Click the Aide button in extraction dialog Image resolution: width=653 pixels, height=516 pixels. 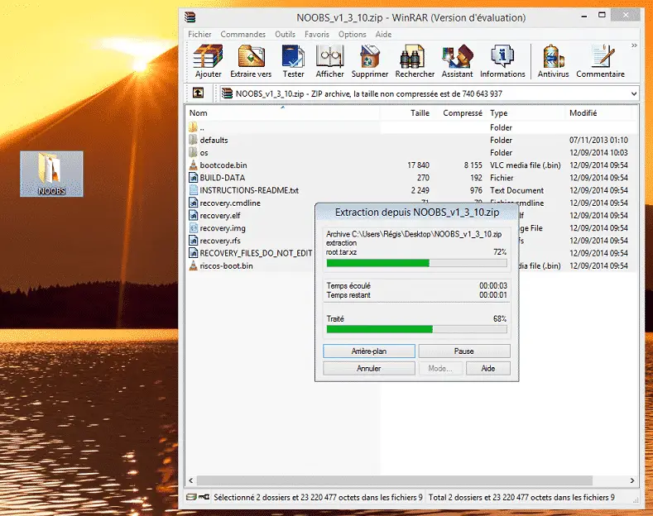tap(488, 368)
